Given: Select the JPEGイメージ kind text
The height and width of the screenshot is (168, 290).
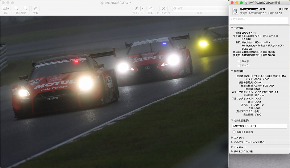Looking at the screenshot, I should pos(249,33).
